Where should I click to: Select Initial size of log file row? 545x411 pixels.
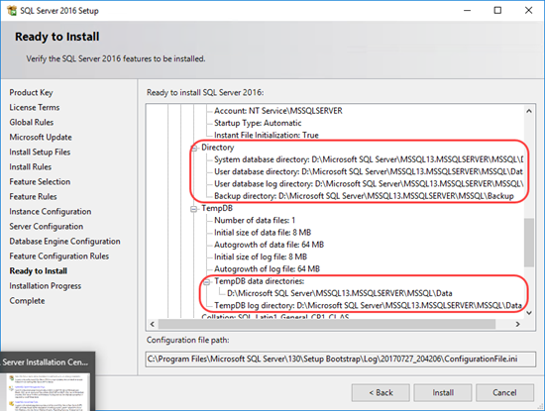pos(261,257)
